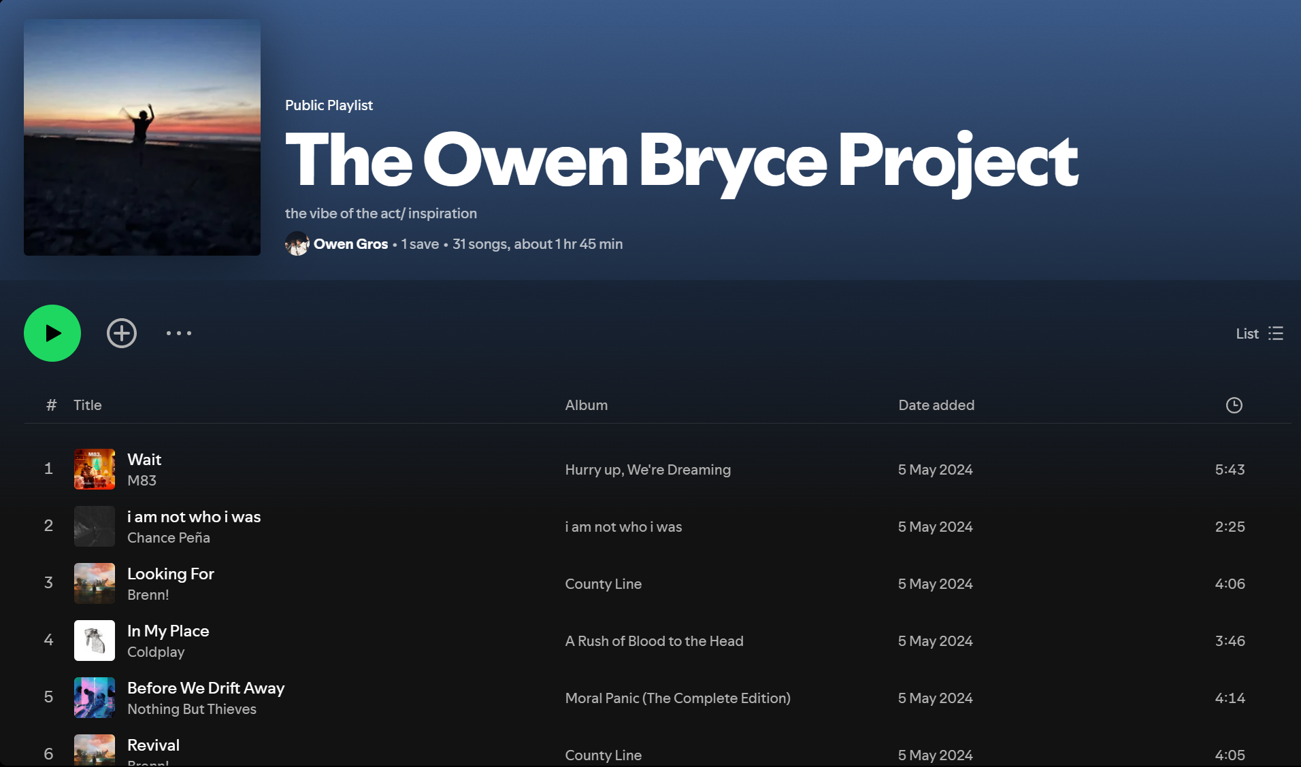Save playlist with the plus circle icon
This screenshot has height=767, width=1301.
122,333
